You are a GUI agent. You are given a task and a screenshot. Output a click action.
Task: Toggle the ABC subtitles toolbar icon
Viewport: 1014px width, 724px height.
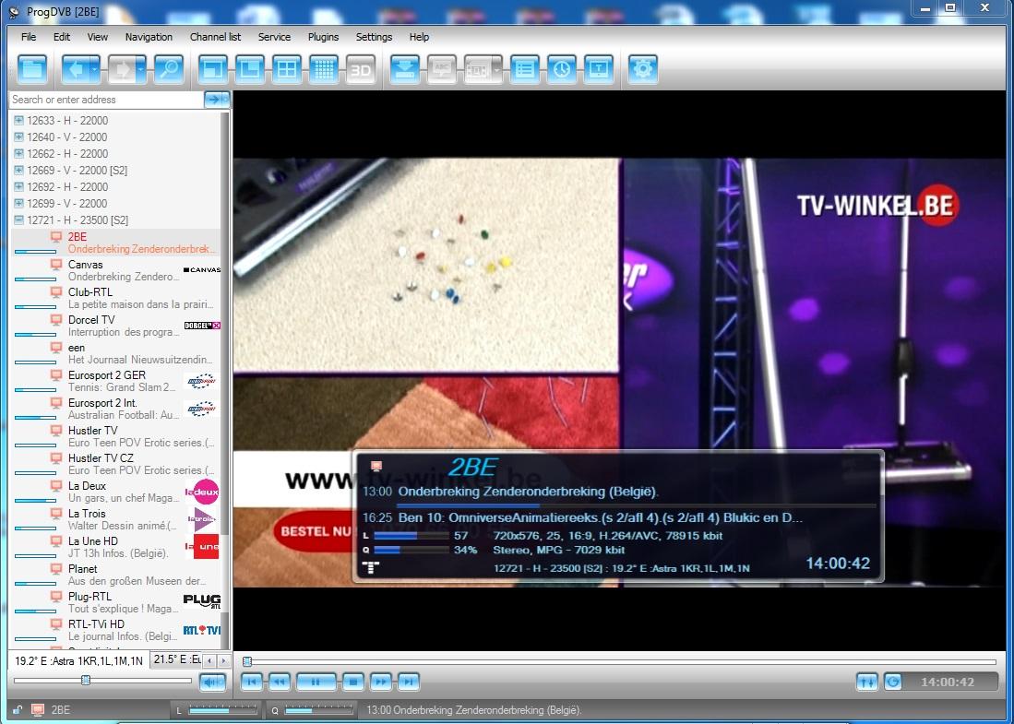point(442,69)
